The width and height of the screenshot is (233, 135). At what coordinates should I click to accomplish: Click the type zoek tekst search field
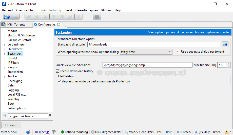28,116
